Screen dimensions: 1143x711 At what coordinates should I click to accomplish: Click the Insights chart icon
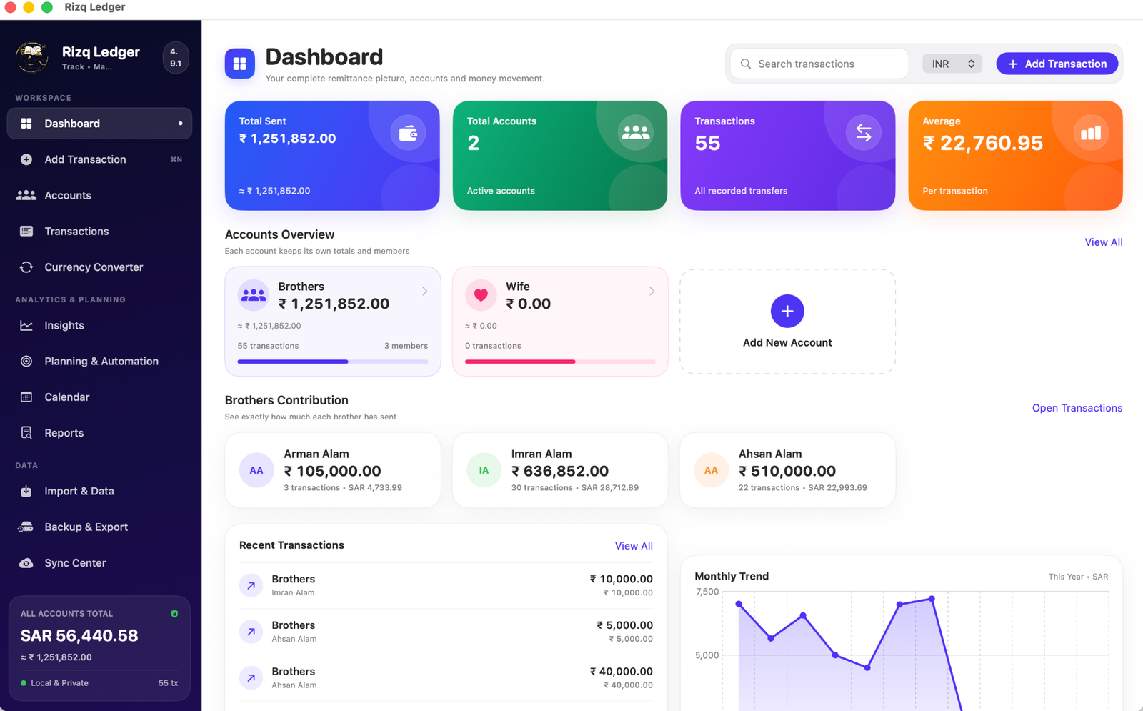tap(26, 325)
